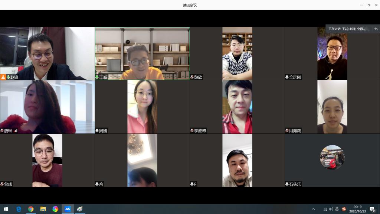The image size is (380, 214).
Task: Open network settings from the tray
Action: (x=325, y=209)
